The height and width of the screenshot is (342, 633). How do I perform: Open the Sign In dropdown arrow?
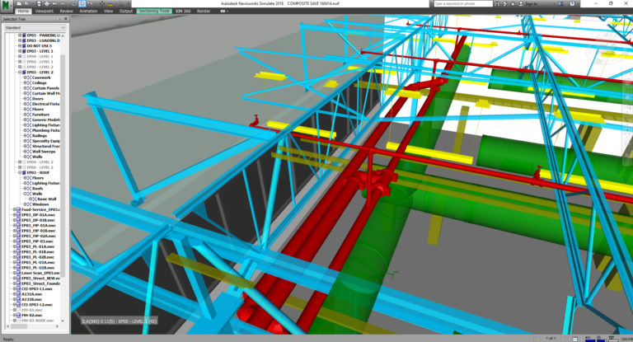tap(554, 3)
